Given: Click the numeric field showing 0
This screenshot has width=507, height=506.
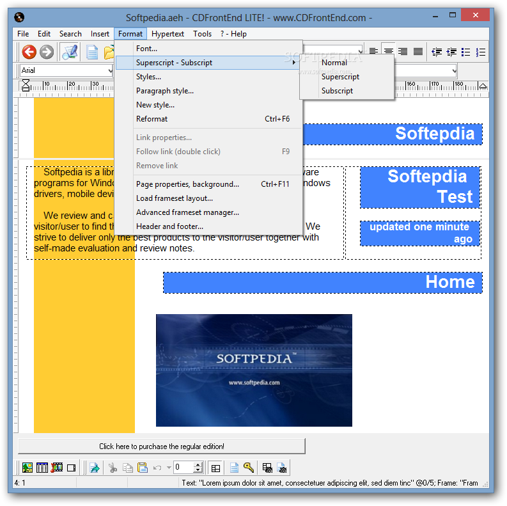Looking at the screenshot, I should (x=183, y=468).
